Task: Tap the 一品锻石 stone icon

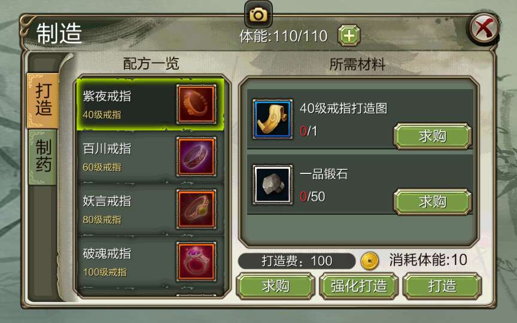Action: click(273, 184)
